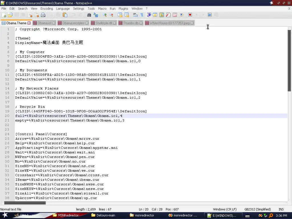The image size is (292, 219).
Task: Click the '; Recycle Bin' comment line
Action: click(30, 107)
